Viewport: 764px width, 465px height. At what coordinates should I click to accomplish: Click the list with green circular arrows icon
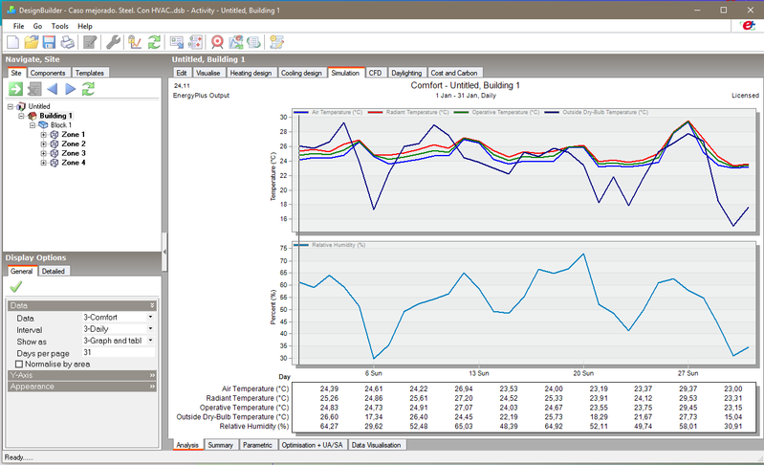(253, 42)
